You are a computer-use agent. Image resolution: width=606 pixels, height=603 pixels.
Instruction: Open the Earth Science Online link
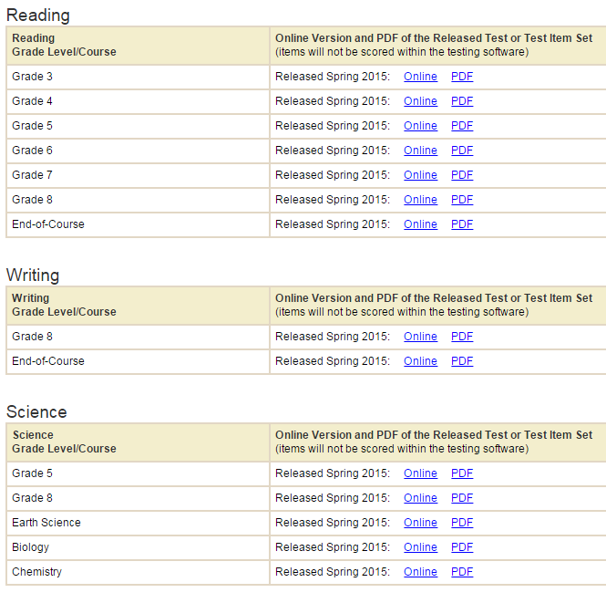click(x=420, y=523)
